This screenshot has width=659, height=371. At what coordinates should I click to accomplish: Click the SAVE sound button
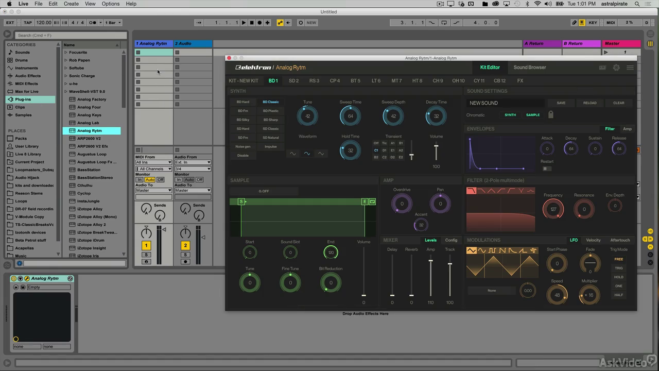(561, 103)
